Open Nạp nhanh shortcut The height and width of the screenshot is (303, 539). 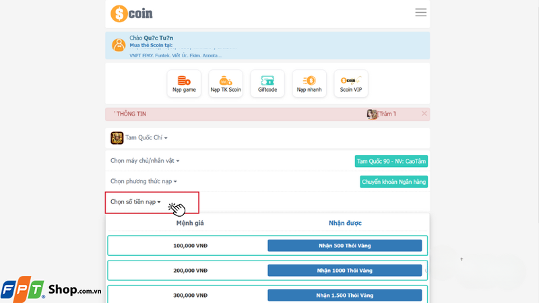point(309,83)
